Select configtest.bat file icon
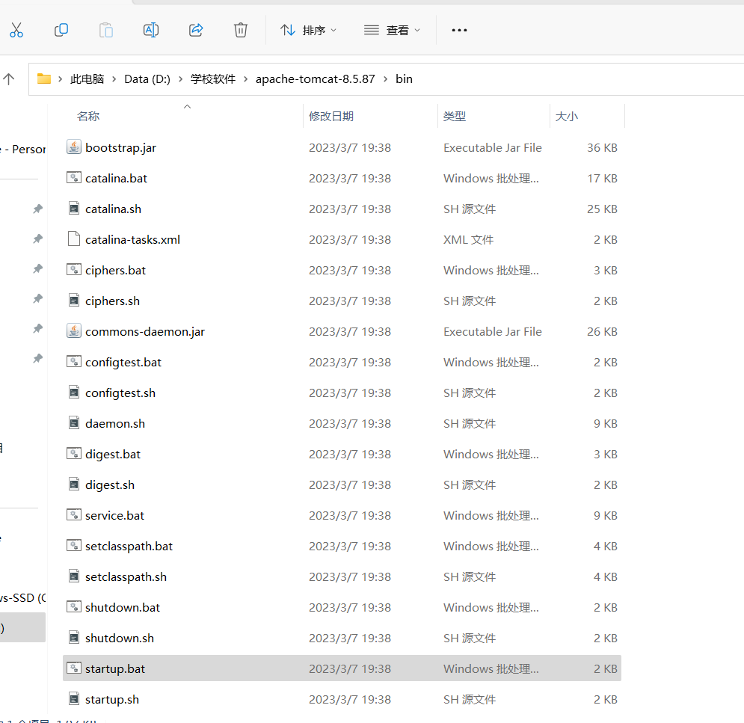The width and height of the screenshot is (744, 723). pos(73,362)
